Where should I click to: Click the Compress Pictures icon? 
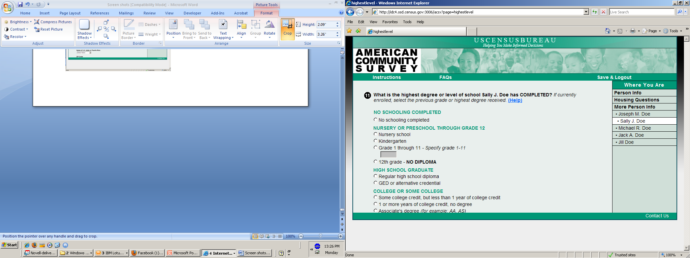click(37, 22)
